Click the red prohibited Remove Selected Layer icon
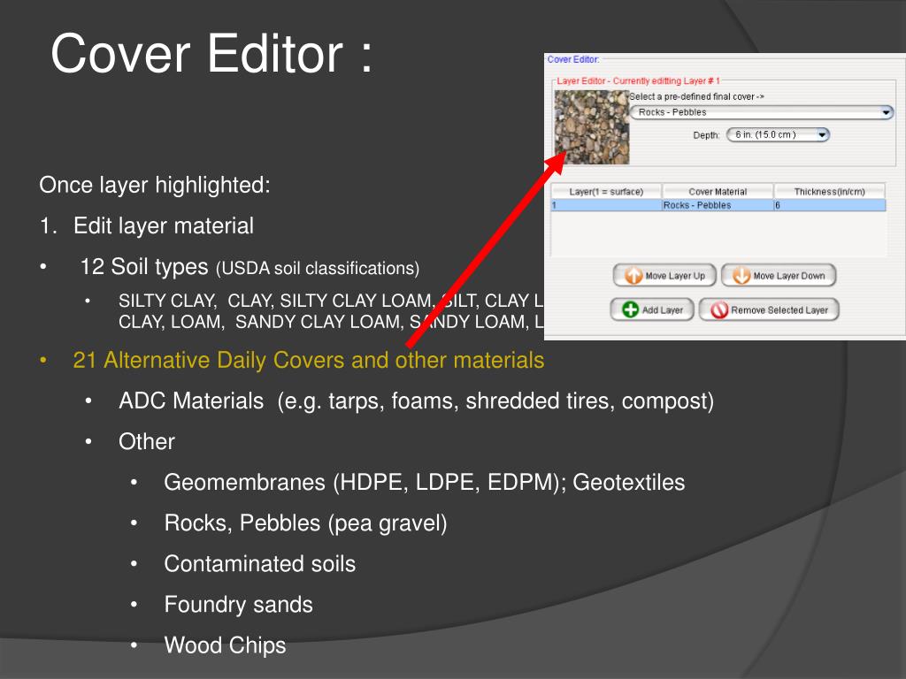Screen dimensions: 906x679 [718, 310]
